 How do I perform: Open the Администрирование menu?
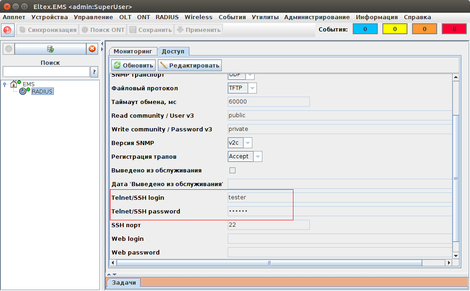(317, 17)
